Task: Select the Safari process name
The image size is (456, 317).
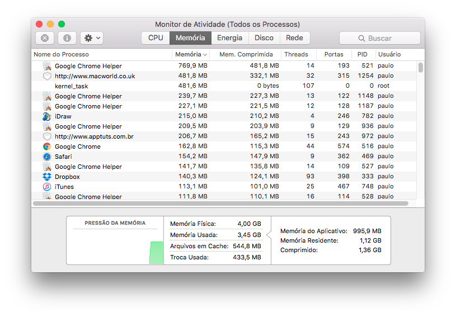Action: point(63,157)
